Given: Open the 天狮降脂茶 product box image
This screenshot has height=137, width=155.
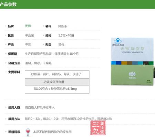Looking at the screenshot, I should 132,62.
